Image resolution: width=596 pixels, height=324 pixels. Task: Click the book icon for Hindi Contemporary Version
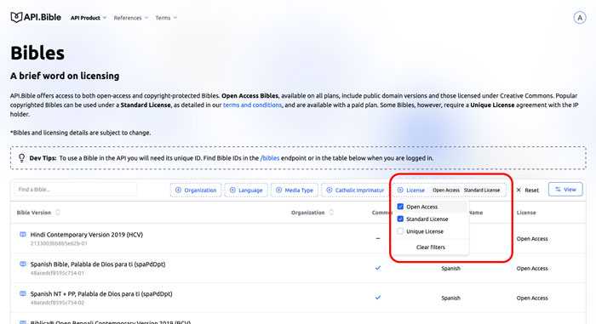(23, 235)
